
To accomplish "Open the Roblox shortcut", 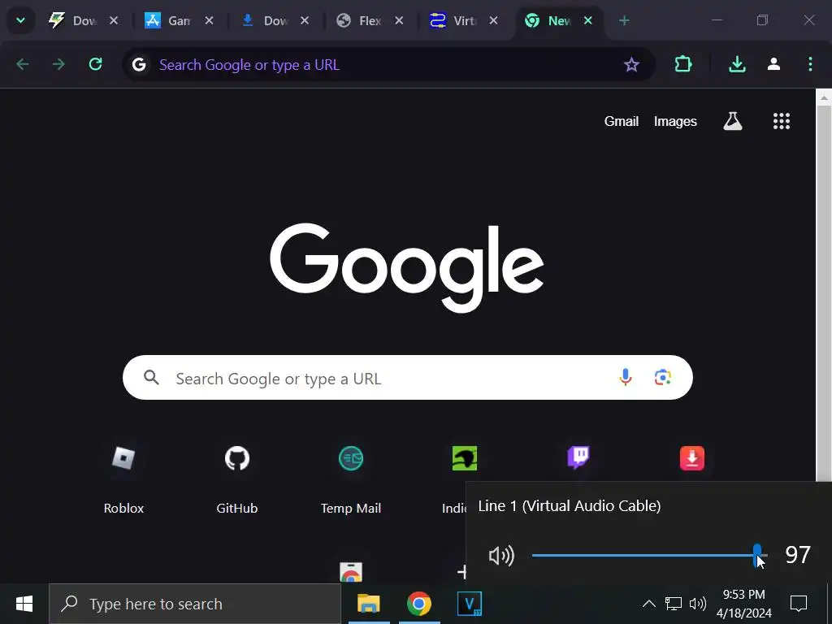I will (123, 478).
